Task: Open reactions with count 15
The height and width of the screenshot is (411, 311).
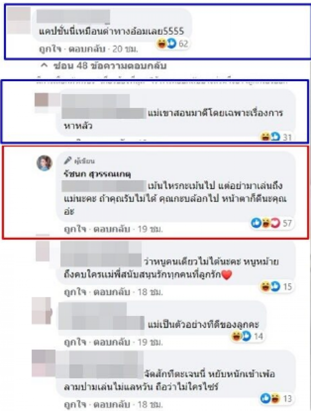Action: pos(276,286)
